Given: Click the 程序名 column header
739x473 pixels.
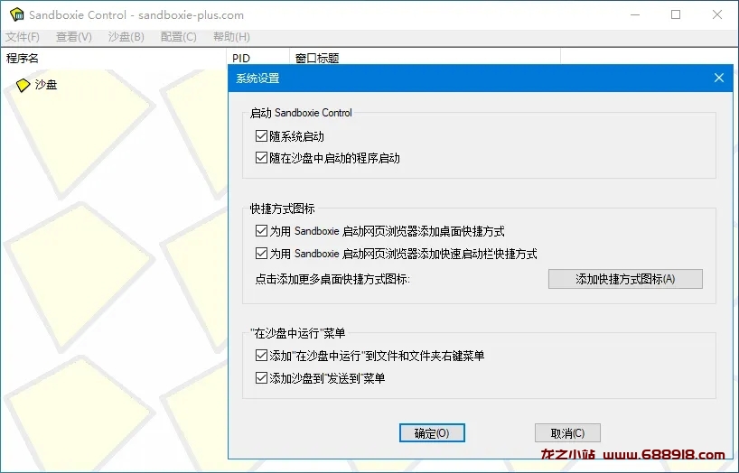Looking at the screenshot, I should [23, 59].
